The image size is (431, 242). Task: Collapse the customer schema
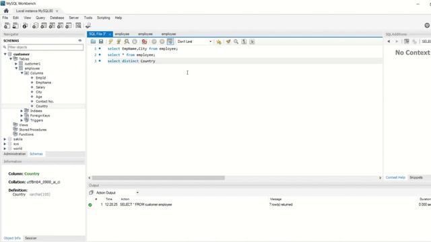point(5,54)
